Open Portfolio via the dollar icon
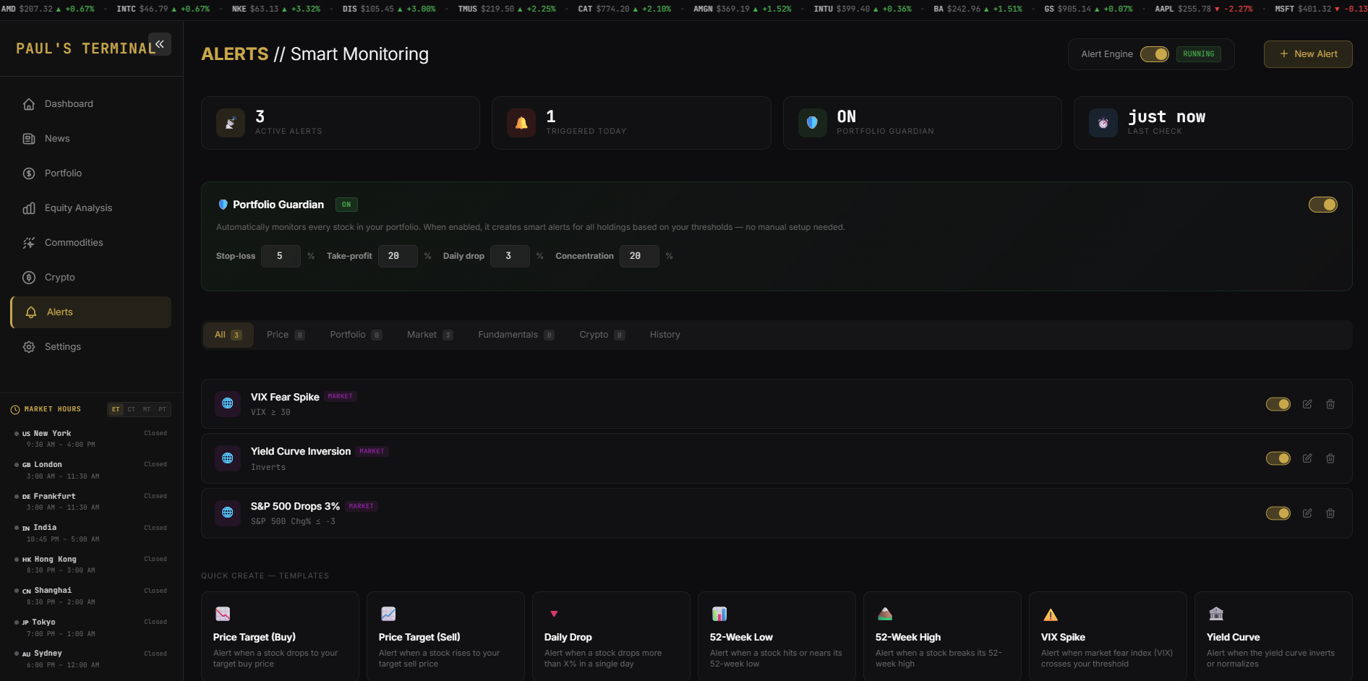The height and width of the screenshot is (681, 1368). [28, 173]
